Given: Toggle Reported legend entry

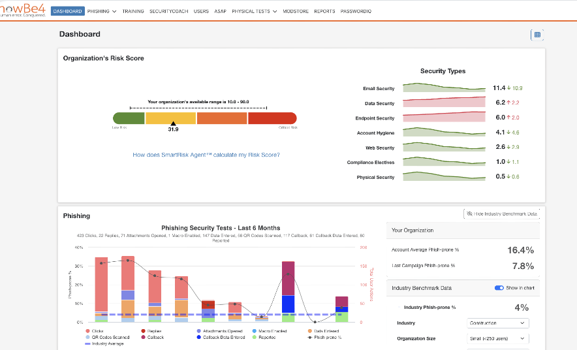Looking at the screenshot, I should pyautogui.click(x=264, y=337).
